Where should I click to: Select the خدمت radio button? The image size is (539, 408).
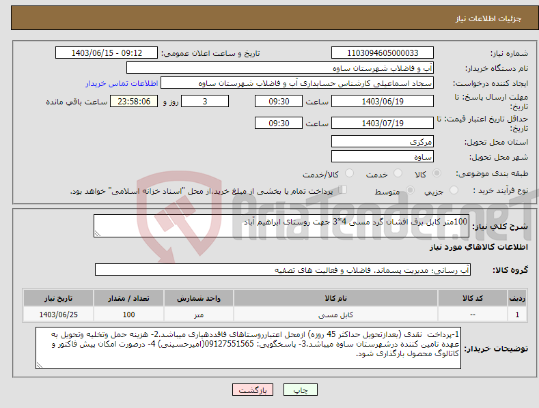coord(398,173)
